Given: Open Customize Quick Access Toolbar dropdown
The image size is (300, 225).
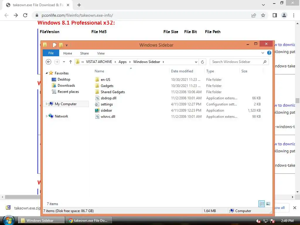Looking at the screenshot, I should [67, 45].
